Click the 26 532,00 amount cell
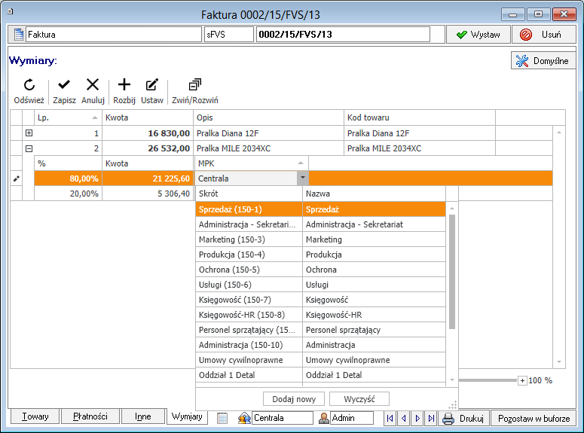Viewport: 584px width, 433px height. (x=148, y=148)
